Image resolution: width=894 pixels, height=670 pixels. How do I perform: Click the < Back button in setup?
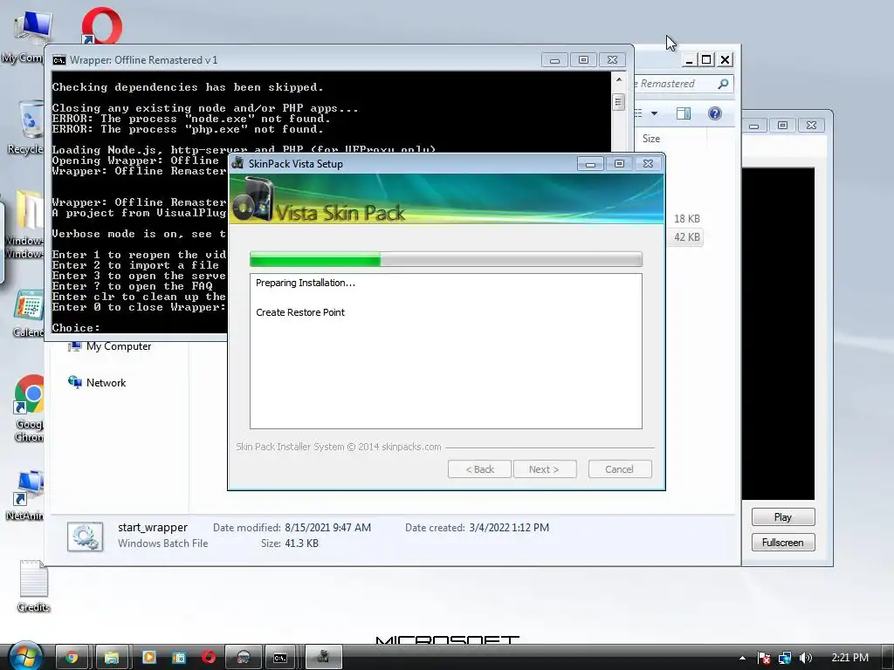(x=479, y=469)
